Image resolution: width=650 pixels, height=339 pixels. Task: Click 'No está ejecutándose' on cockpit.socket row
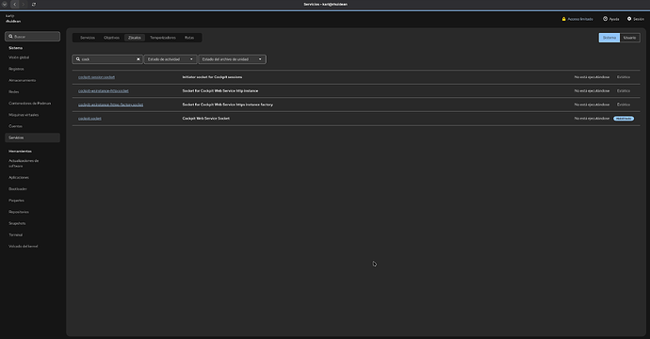[592, 119]
